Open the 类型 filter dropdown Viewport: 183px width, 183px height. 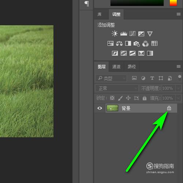111,78
